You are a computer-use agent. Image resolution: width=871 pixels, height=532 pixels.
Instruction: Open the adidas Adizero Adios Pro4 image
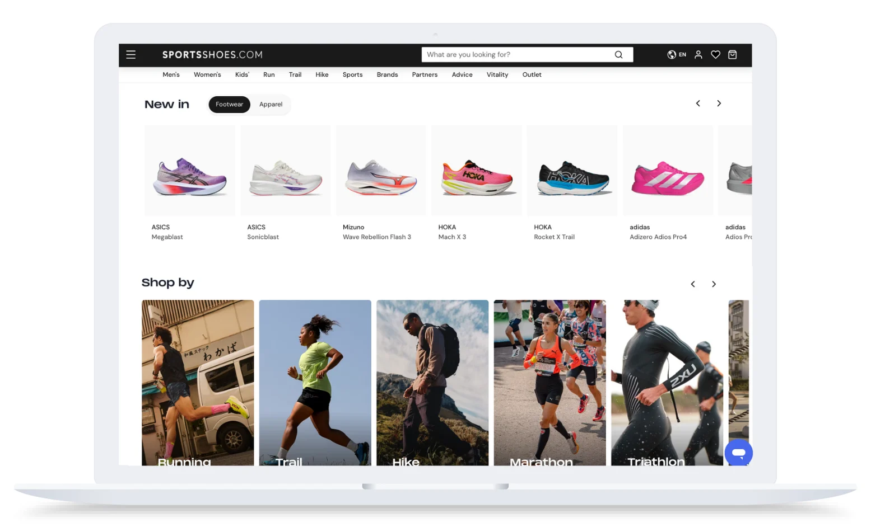(x=668, y=171)
